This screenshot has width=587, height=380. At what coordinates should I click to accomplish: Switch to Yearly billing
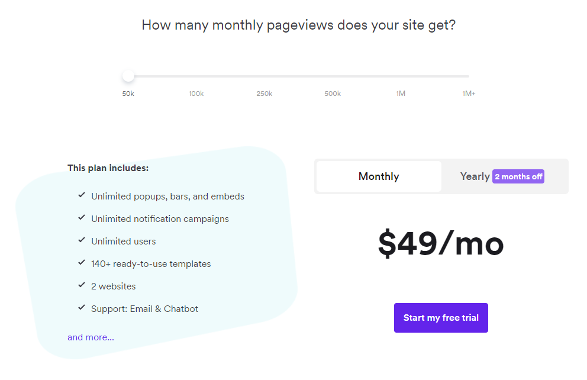point(475,176)
